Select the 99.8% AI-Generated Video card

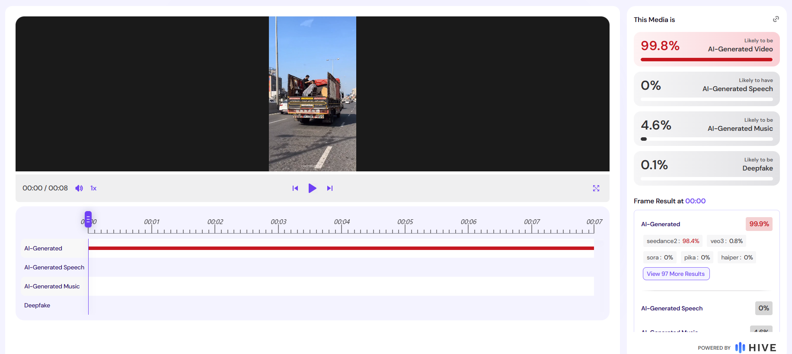[x=707, y=49]
